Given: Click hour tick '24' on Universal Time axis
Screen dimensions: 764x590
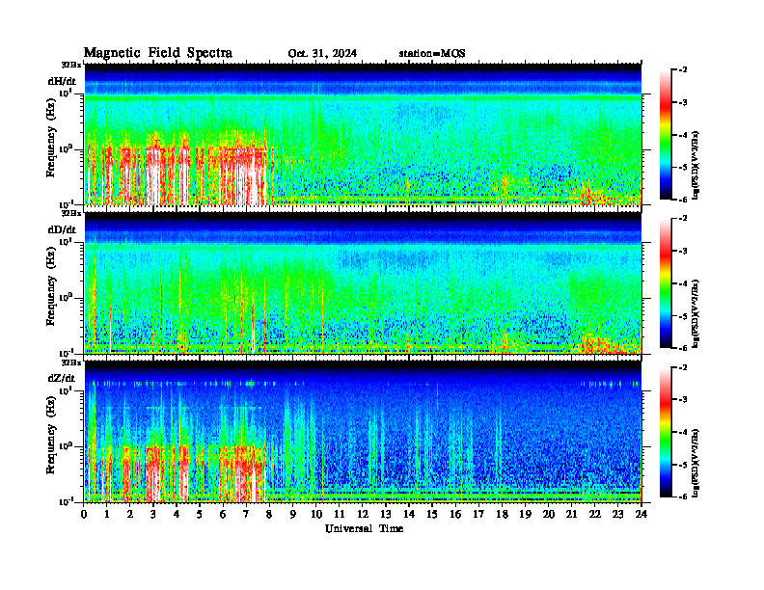Looking at the screenshot, I should tap(641, 514).
